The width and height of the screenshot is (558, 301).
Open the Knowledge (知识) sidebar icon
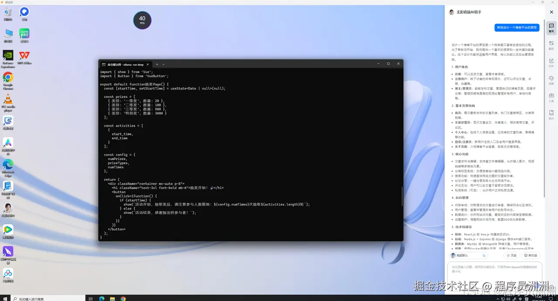pos(551,115)
